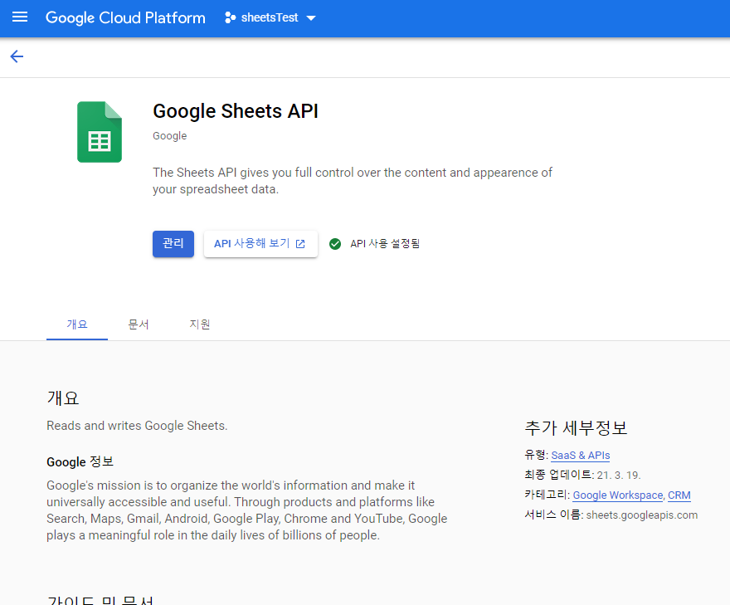This screenshot has width=730, height=605.
Task: Click the Google Cloud Platform logo
Action: point(125,17)
